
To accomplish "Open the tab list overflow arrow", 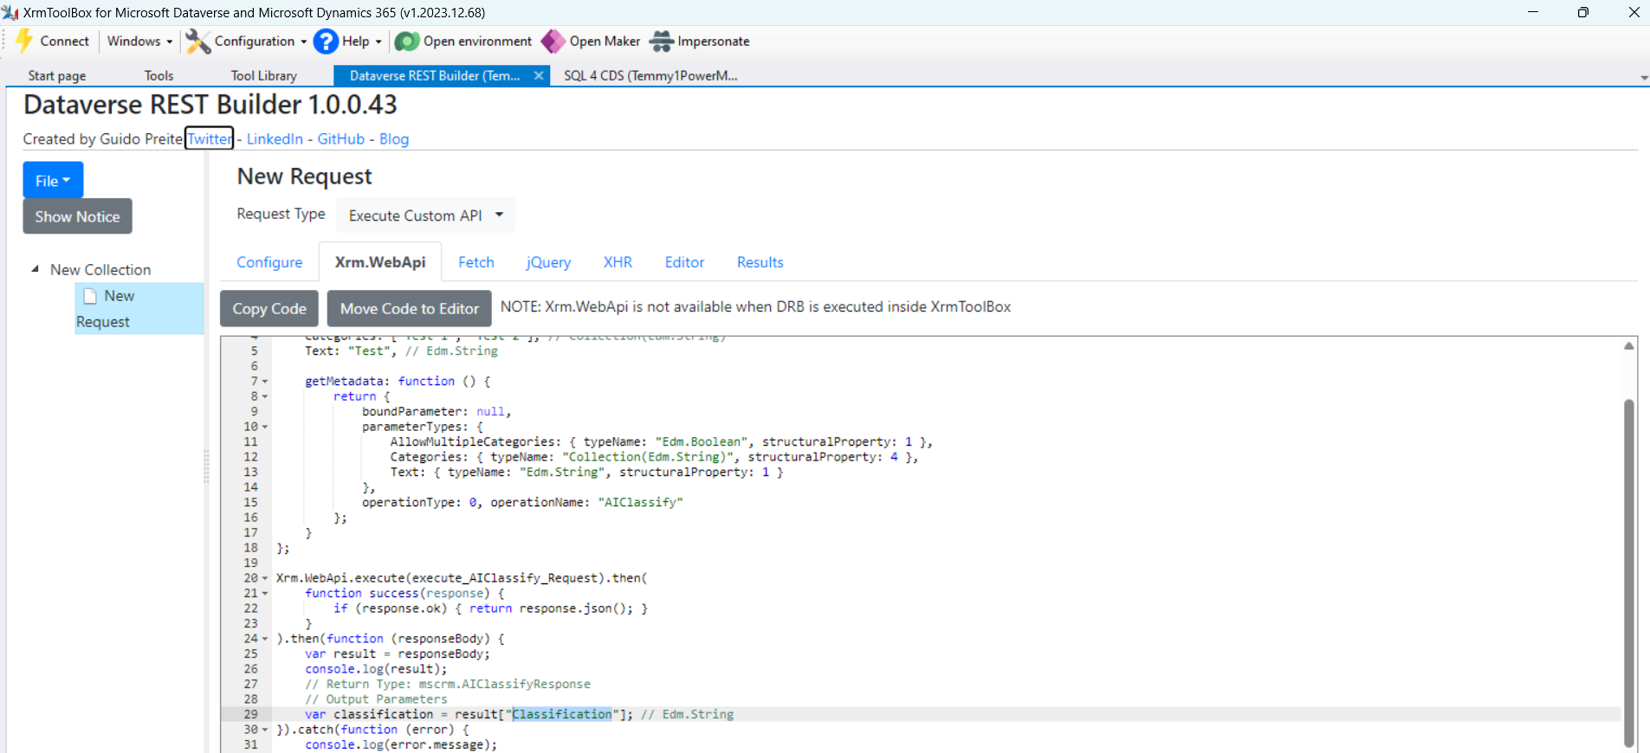I will coord(1644,78).
